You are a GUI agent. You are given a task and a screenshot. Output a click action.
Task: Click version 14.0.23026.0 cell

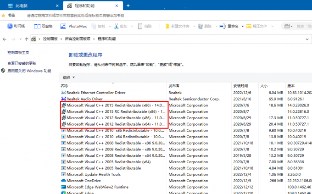[x=298, y=105]
